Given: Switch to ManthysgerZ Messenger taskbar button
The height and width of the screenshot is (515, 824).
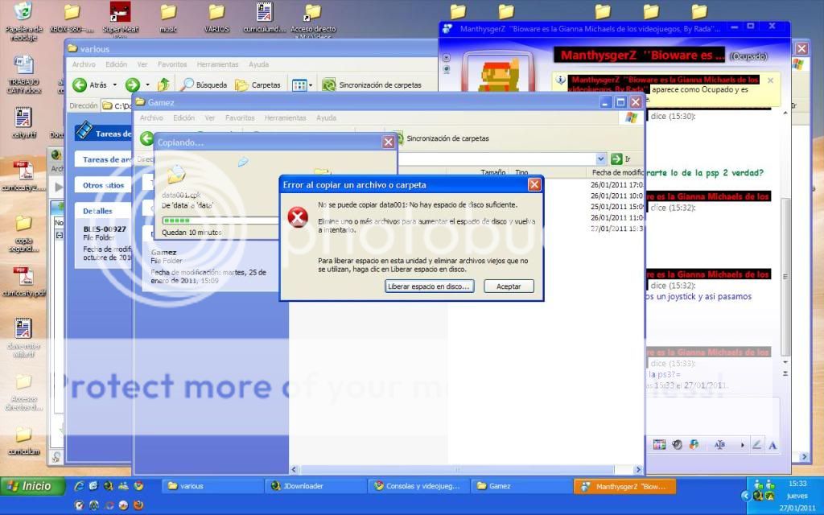Looking at the screenshot, I should pos(624,486).
